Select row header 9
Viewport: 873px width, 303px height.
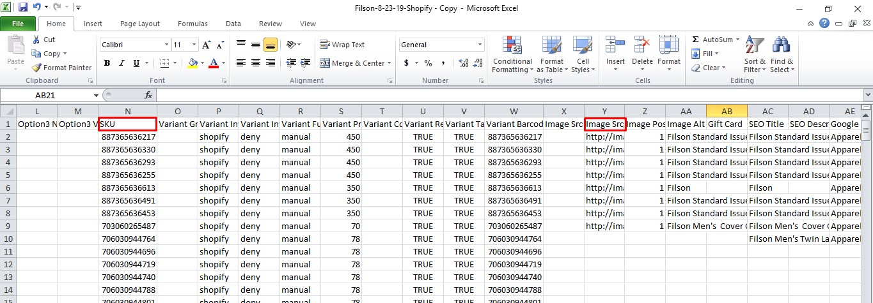(x=8, y=226)
